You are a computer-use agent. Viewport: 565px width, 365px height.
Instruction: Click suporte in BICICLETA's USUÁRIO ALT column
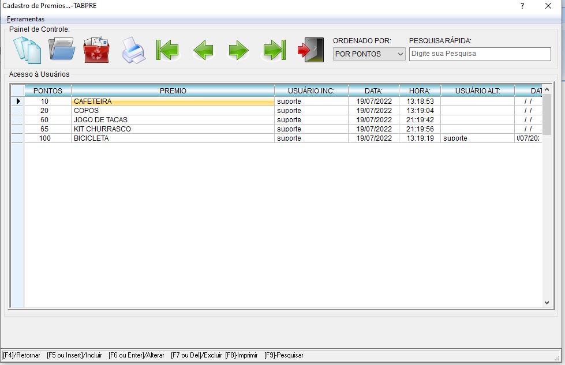pyautogui.click(x=477, y=138)
